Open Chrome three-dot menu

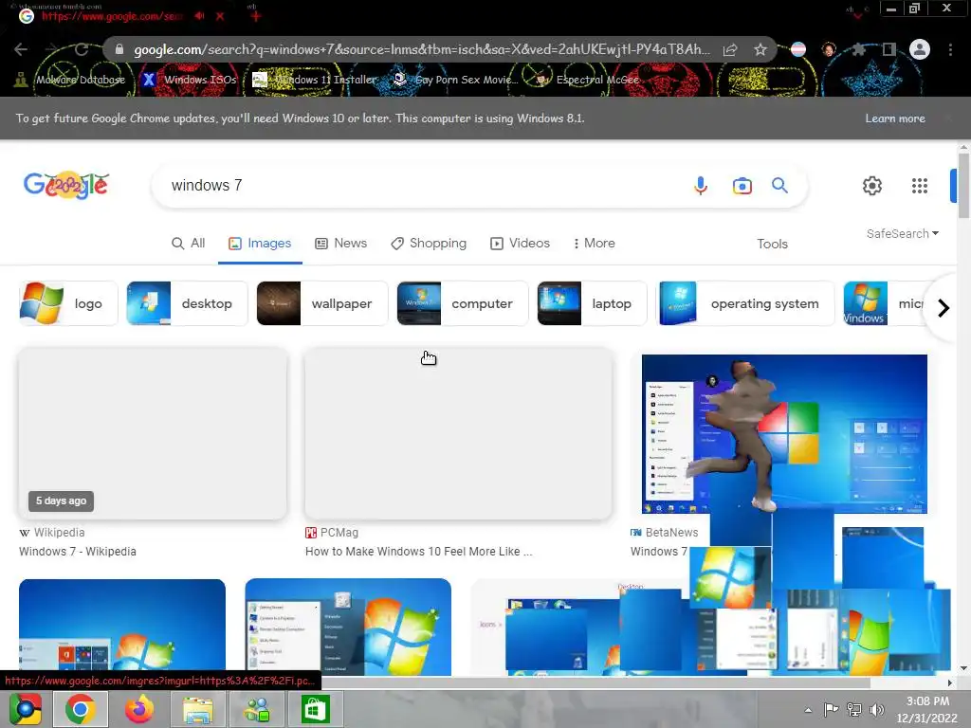click(x=950, y=49)
